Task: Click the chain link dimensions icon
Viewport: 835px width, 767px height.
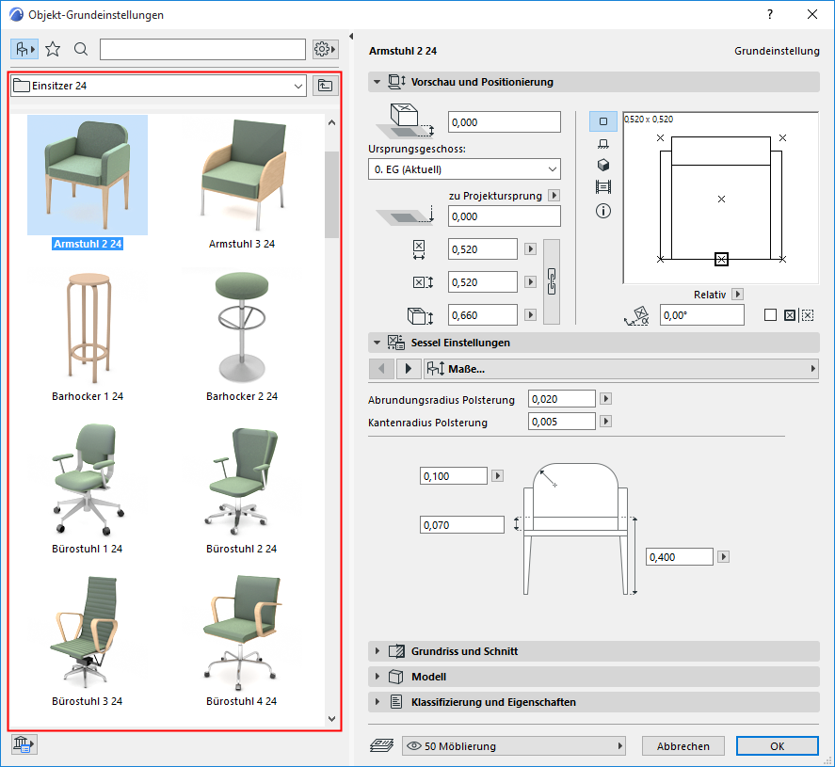Action: click(553, 281)
